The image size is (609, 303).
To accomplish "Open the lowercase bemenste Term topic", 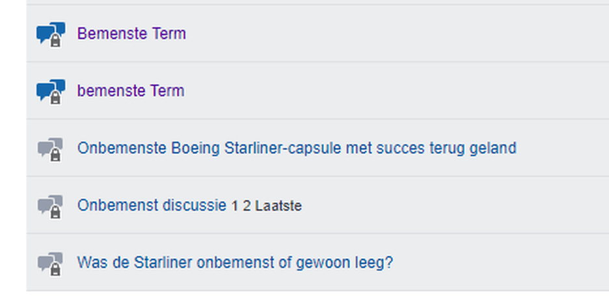I will click(131, 91).
